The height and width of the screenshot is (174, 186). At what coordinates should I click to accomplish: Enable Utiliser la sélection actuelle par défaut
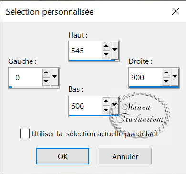(x=25, y=133)
